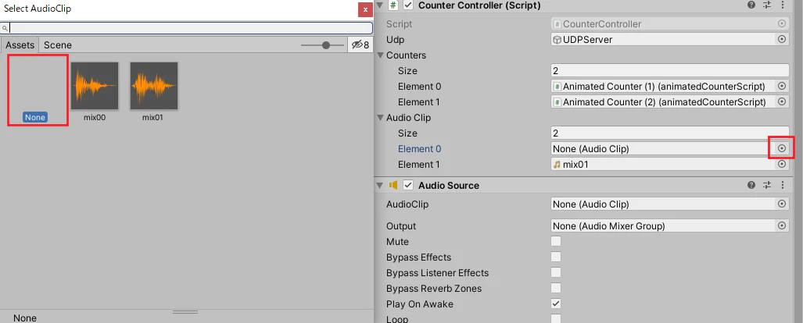Click Audio Clip Element 0 label
Screen dimensions: 803x323
click(x=419, y=149)
